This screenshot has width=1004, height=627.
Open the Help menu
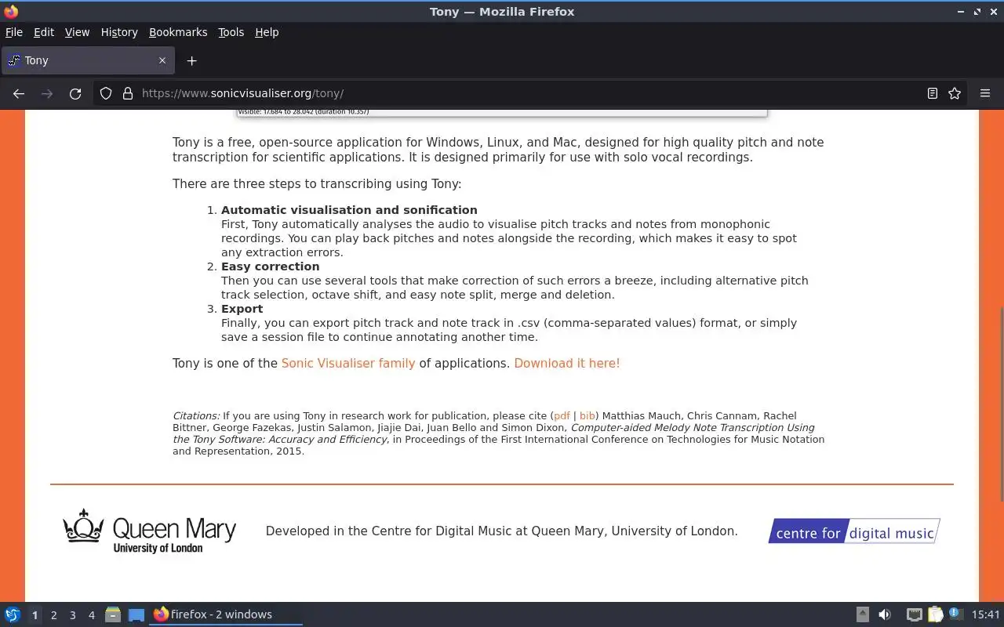coord(267,32)
